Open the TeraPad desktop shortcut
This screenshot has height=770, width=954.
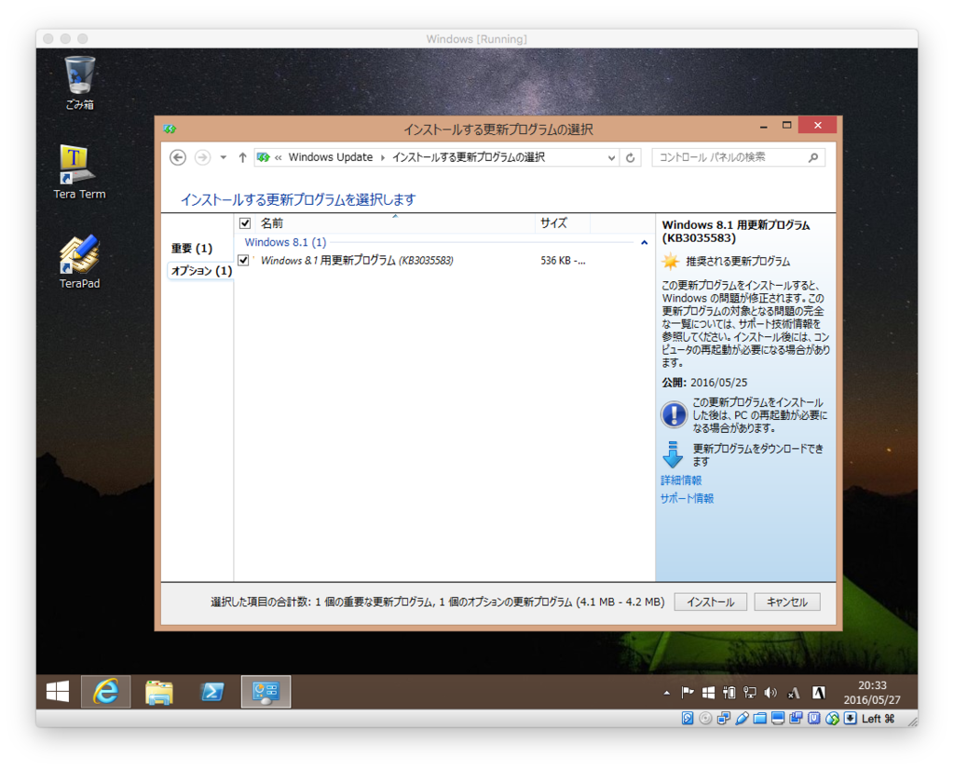(x=80, y=262)
